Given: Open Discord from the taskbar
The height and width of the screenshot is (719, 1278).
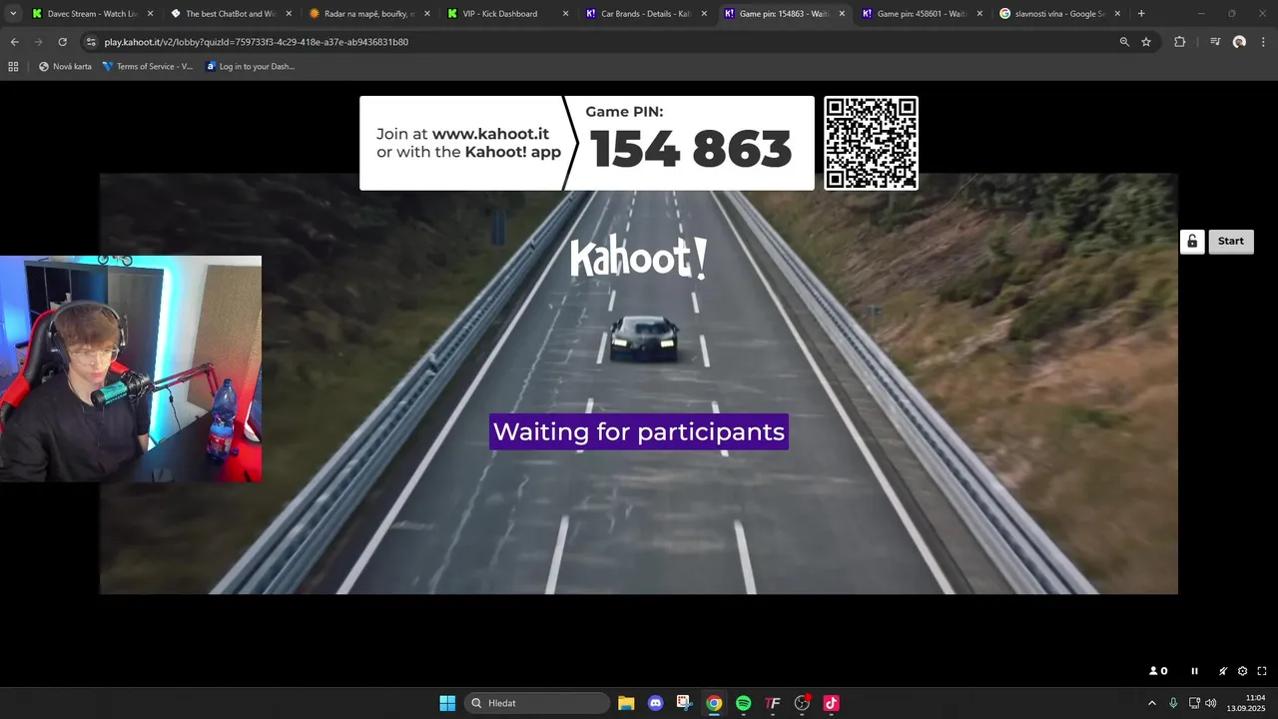Looking at the screenshot, I should 655,703.
